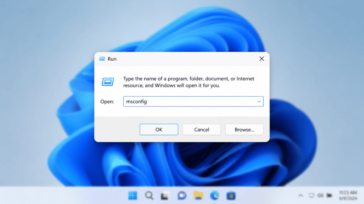Click the volume speaker icon

pos(320,195)
